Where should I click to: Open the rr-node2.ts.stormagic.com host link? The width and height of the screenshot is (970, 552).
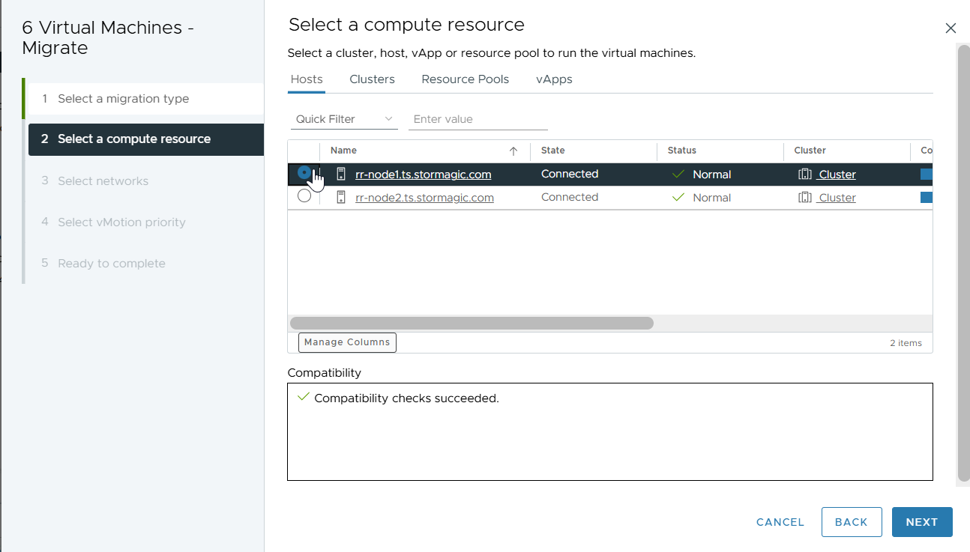424,198
